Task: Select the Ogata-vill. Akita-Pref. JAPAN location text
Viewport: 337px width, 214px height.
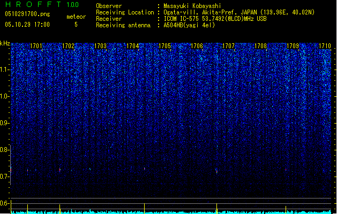Action: pyautogui.click(x=239, y=12)
